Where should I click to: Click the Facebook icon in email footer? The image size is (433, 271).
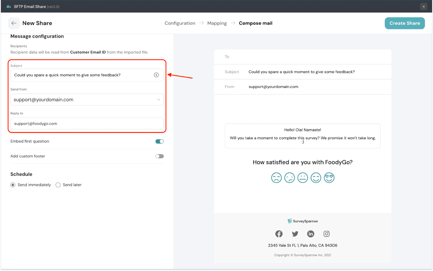[x=279, y=234]
